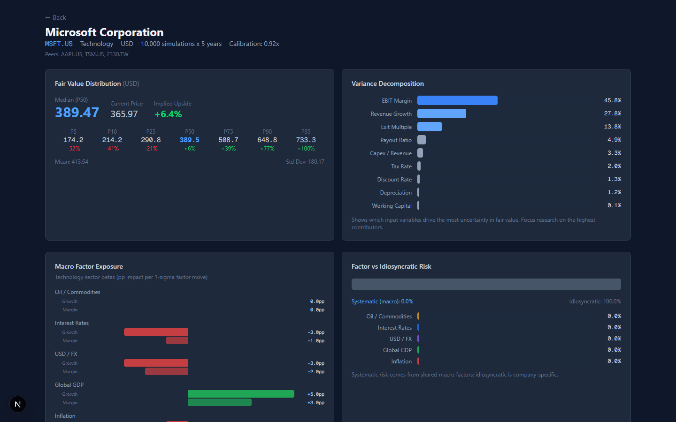676x422 pixels.
Task: Click the implied upside +6.4%
Action: click(168, 114)
